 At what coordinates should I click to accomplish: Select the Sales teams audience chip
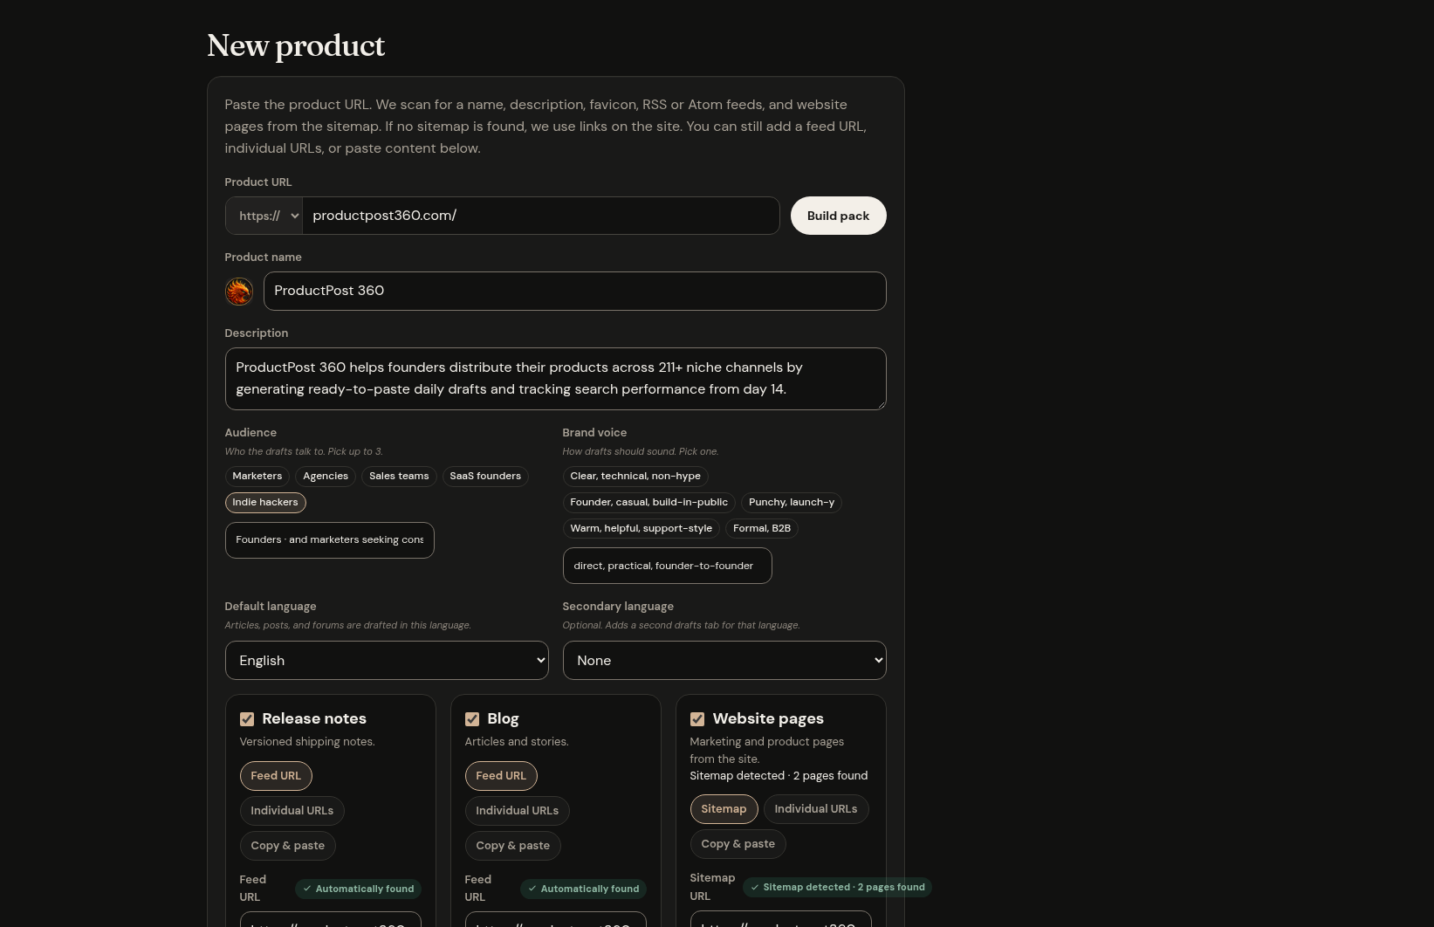click(399, 477)
